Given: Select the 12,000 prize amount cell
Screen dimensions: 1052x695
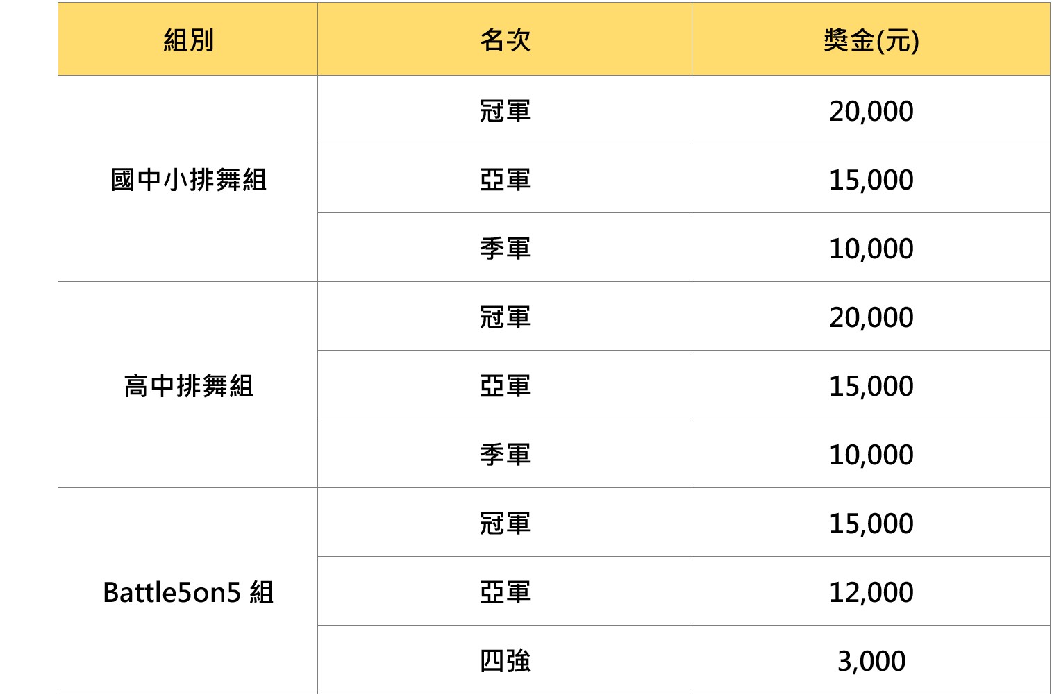Looking at the screenshot, I should 871,591.
